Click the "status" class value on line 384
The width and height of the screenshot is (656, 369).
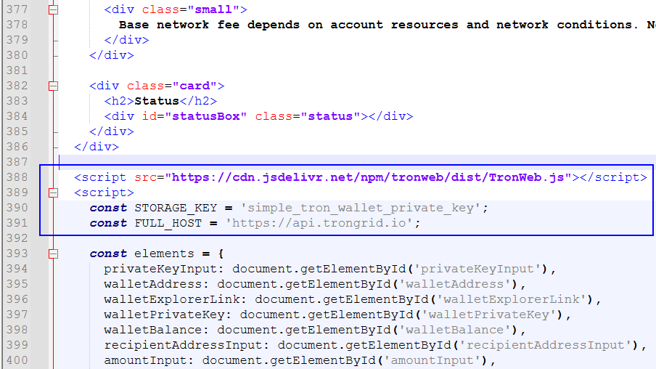330,116
